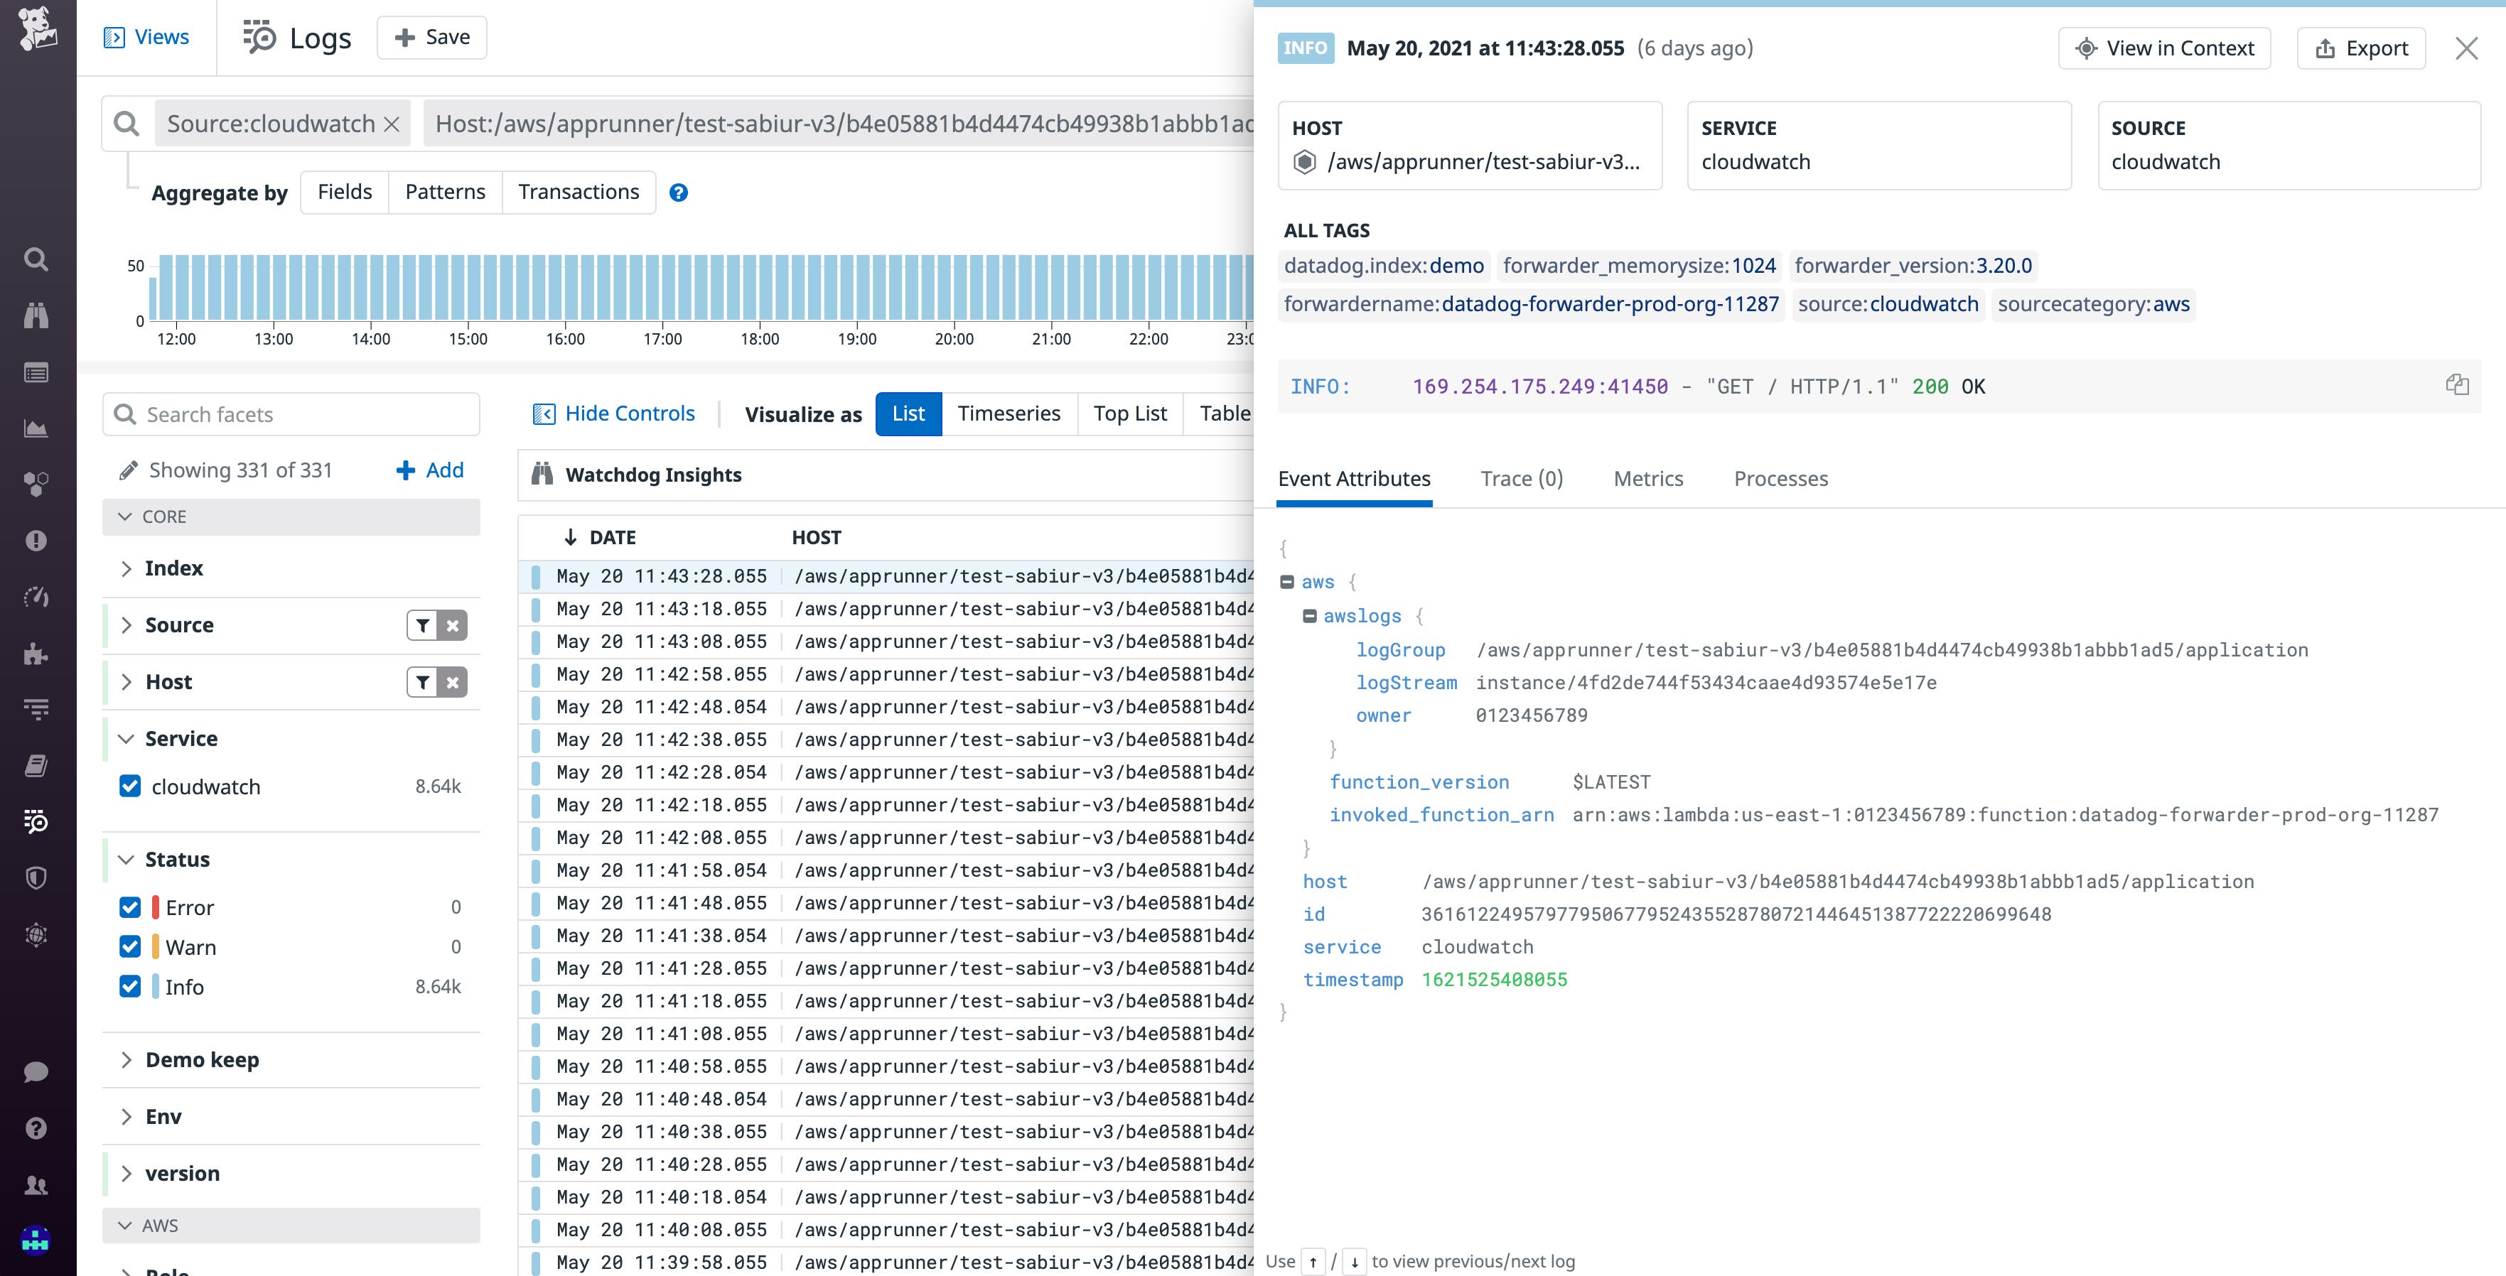
Task: Click the View in Context button
Action: pyautogui.click(x=2165, y=48)
